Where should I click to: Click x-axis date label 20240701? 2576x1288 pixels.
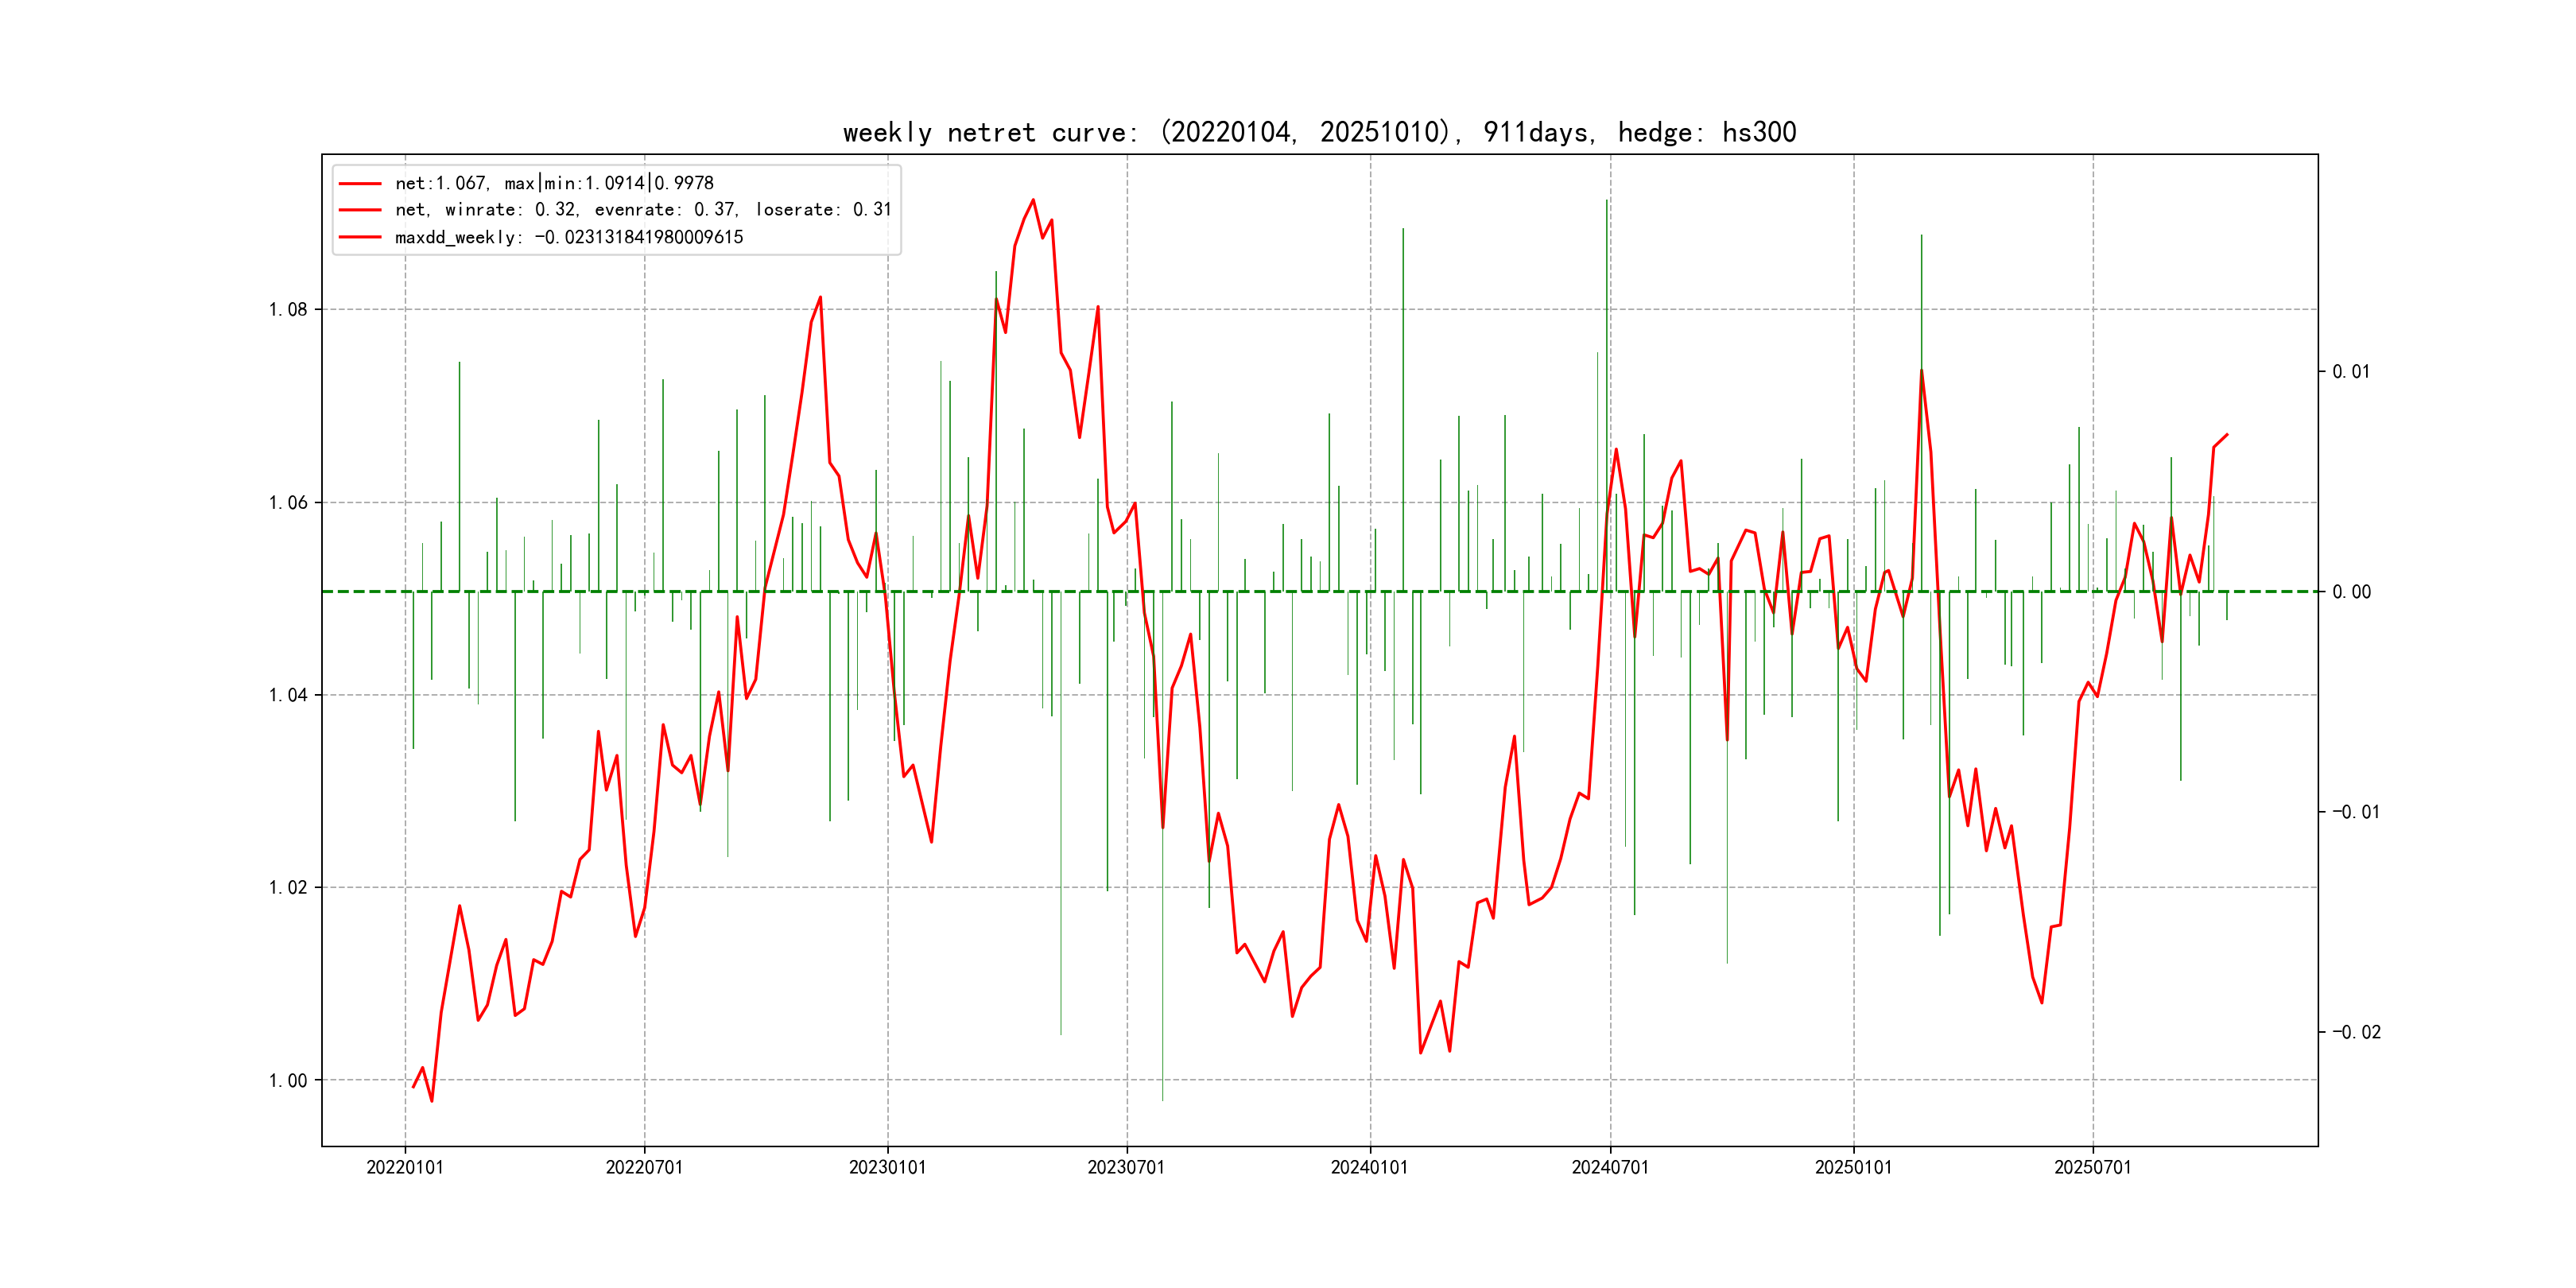(1610, 1168)
